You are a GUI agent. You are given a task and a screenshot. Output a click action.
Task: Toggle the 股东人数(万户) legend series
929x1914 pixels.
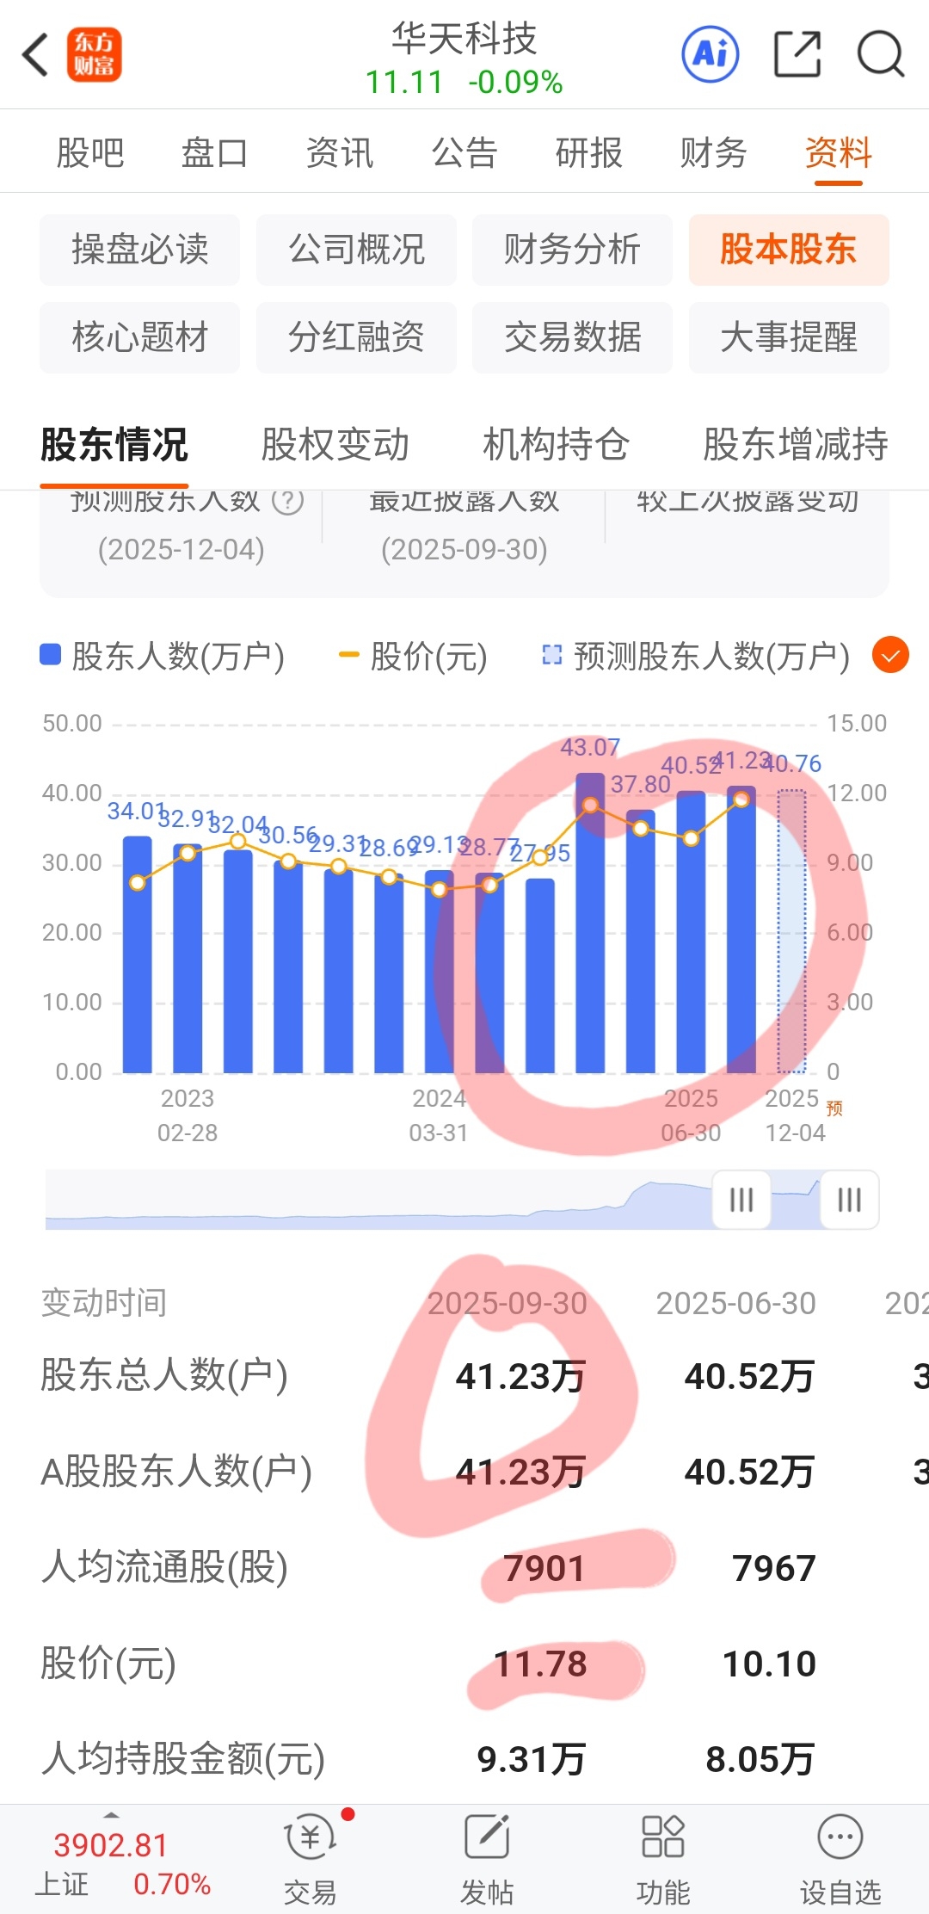[163, 656]
